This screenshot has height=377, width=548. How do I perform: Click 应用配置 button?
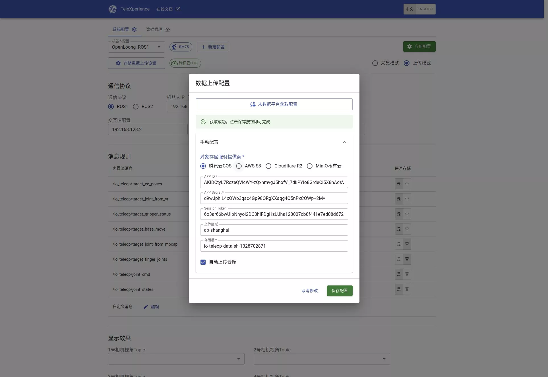point(419,46)
